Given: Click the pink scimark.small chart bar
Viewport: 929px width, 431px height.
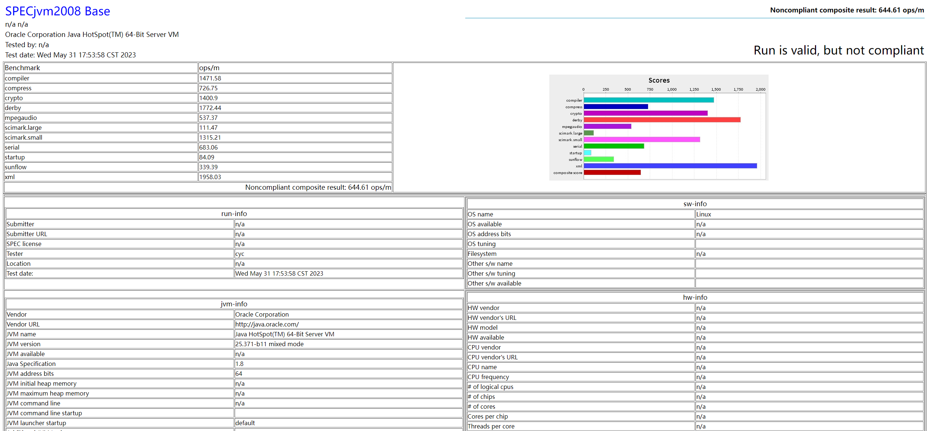Looking at the screenshot, I should click(x=642, y=140).
